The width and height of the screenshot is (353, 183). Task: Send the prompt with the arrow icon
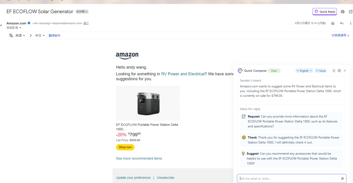tap(343, 178)
